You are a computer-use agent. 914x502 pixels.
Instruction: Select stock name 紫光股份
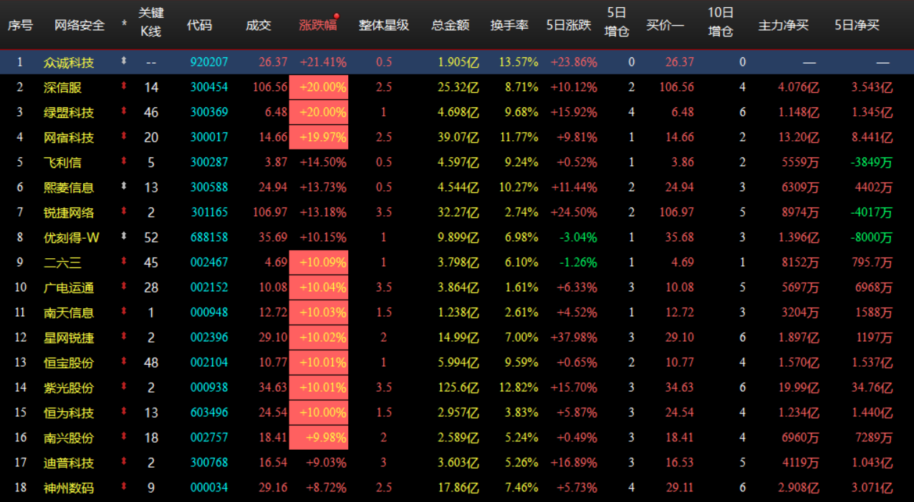tap(69, 388)
